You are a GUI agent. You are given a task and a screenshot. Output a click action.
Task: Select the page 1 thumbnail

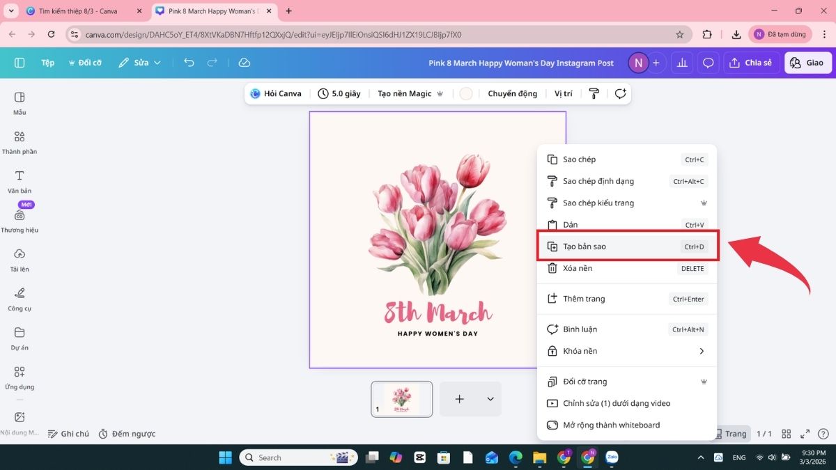click(x=401, y=399)
